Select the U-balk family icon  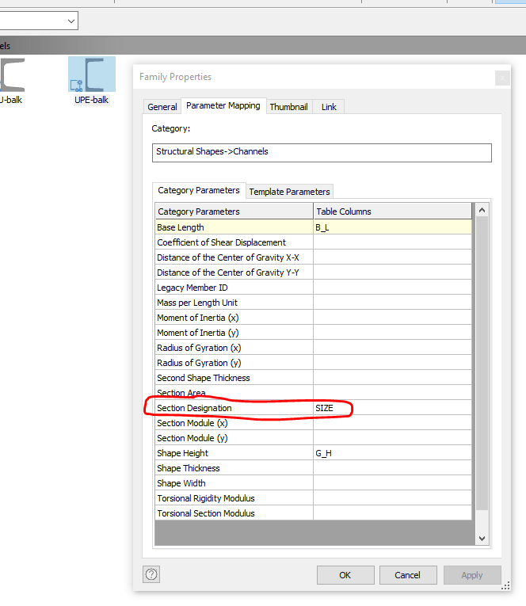[x=13, y=74]
